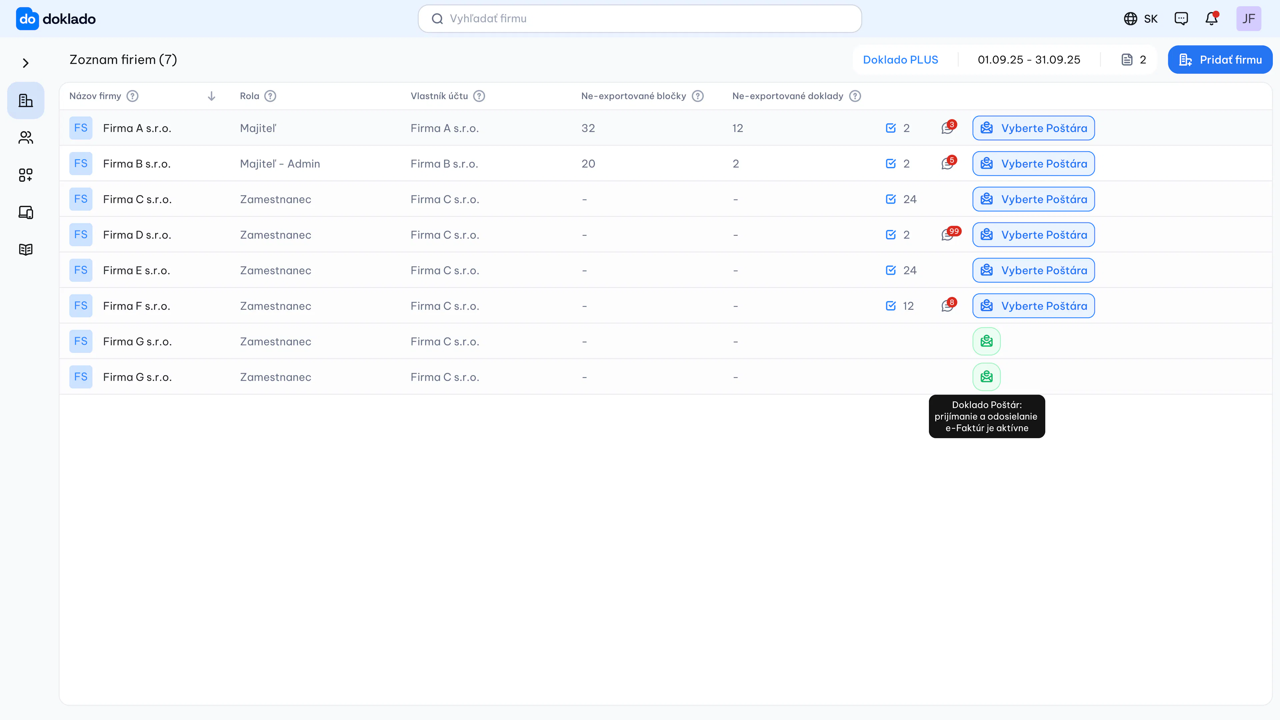Screen dimensions: 1280x720
Task: Click the Zoznam firiem (7) heading
Action: click(123, 60)
